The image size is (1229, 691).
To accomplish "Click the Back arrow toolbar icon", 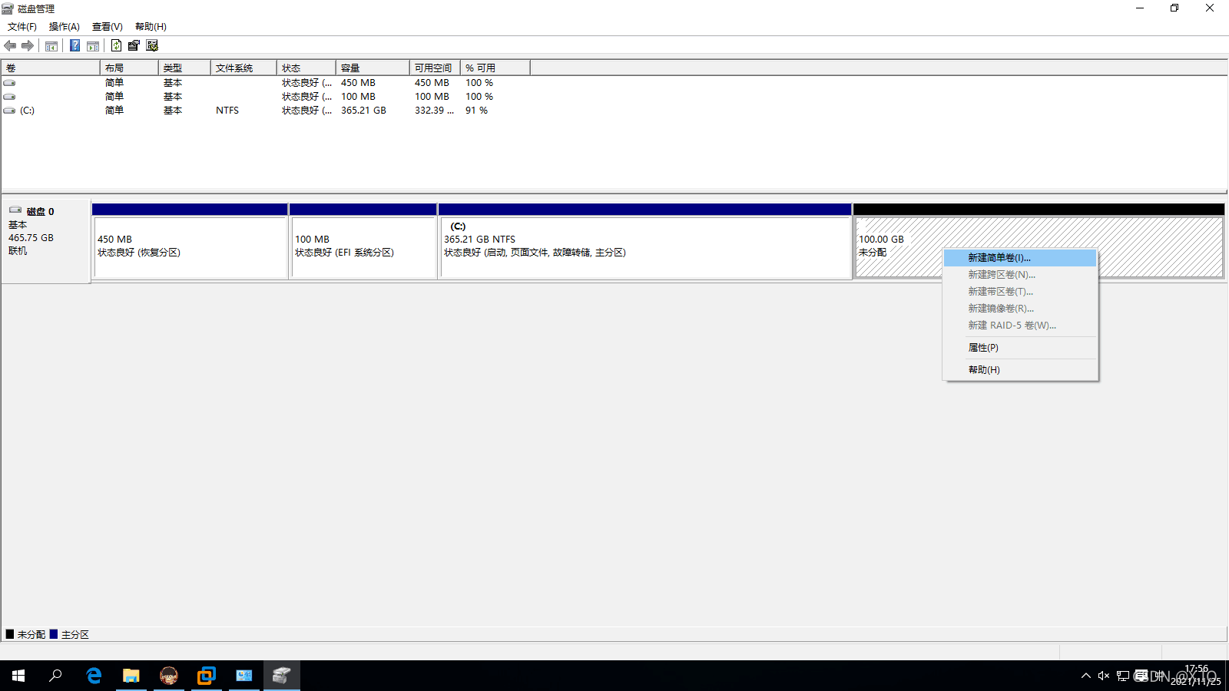I will click(x=10, y=46).
